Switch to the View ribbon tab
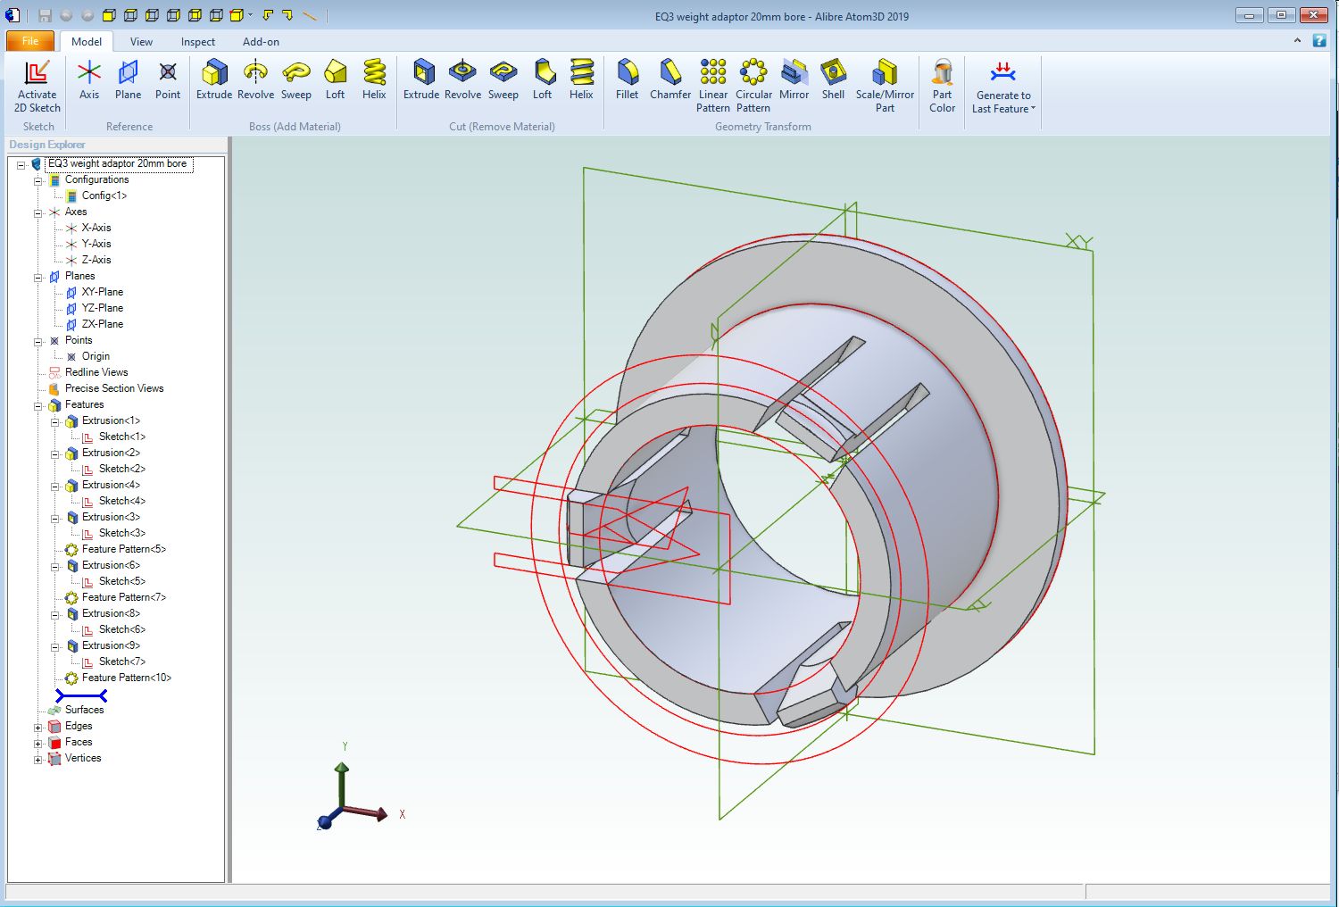 tap(141, 41)
